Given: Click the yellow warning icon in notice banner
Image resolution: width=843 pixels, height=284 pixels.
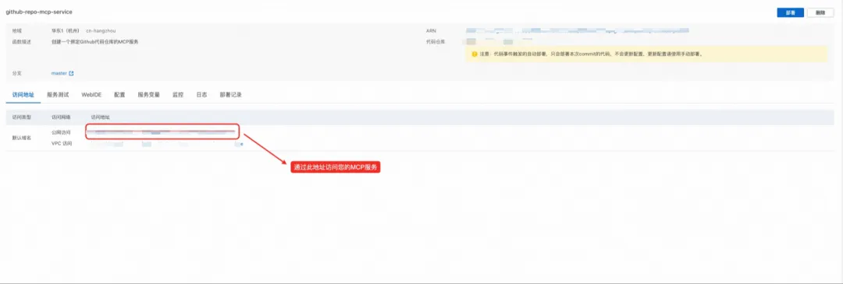Looking at the screenshot, I should click(x=475, y=54).
